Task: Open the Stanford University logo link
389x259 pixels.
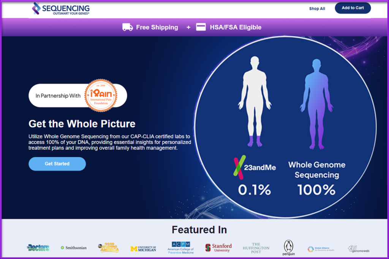Action: pyautogui.click(x=218, y=247)
